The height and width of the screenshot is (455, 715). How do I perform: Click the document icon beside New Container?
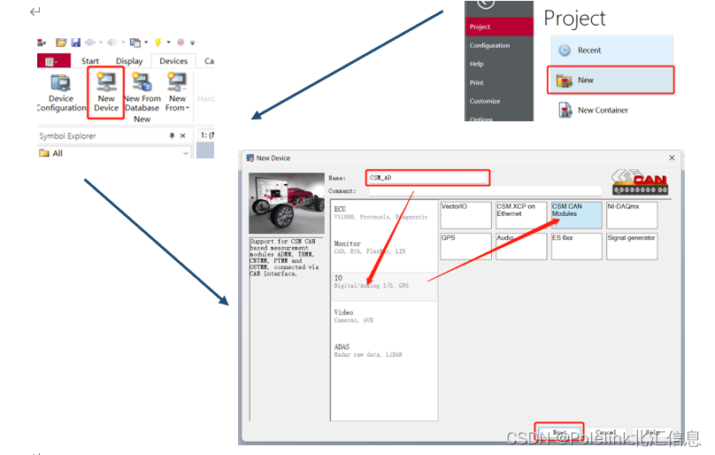click(565, 110)
